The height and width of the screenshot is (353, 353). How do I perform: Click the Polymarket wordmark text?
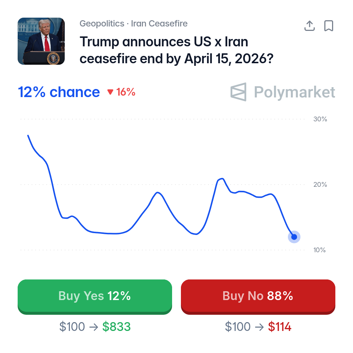click(295, 92)
